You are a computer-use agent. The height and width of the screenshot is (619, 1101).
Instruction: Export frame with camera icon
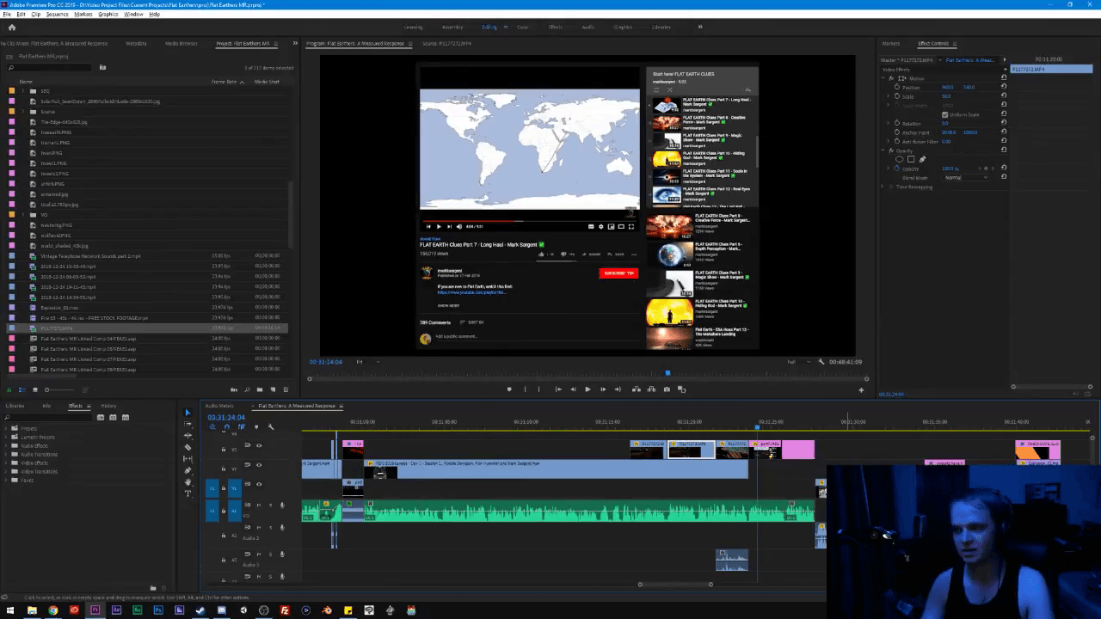[x=667, y=389]
